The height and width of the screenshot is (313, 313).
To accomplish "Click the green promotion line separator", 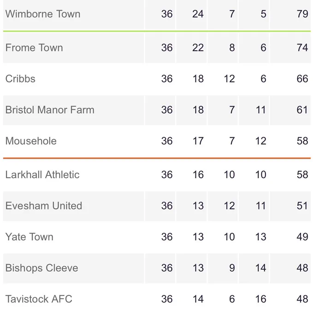I will (x=157, y=31).
